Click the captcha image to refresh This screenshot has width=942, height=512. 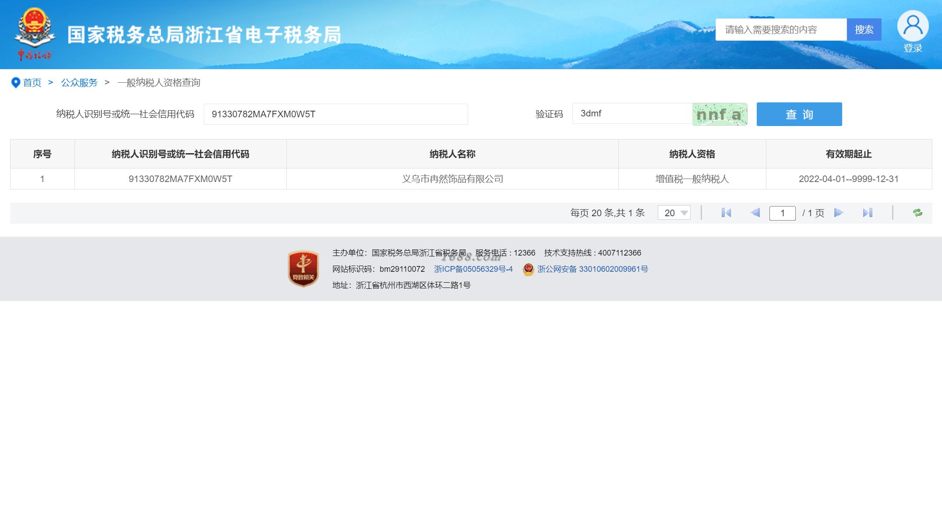[x=720, y=114]
